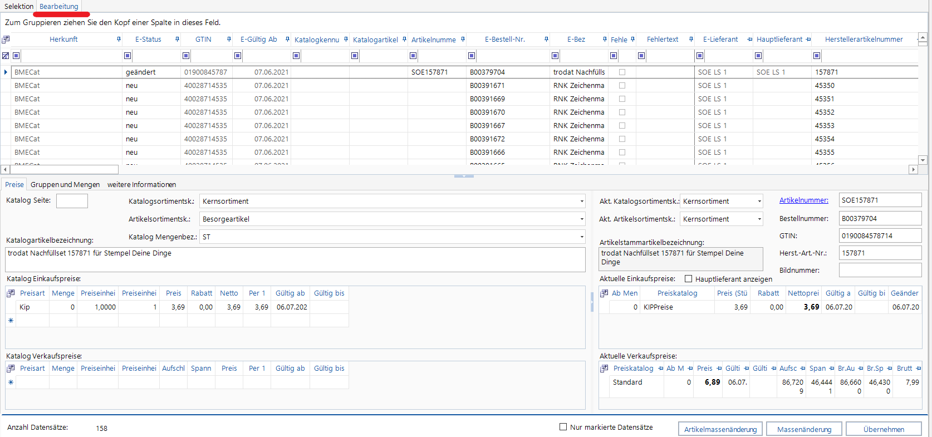
Task: Click the column chooser of Katalog Verkaufspreise grid
Action: coord(11,369)
